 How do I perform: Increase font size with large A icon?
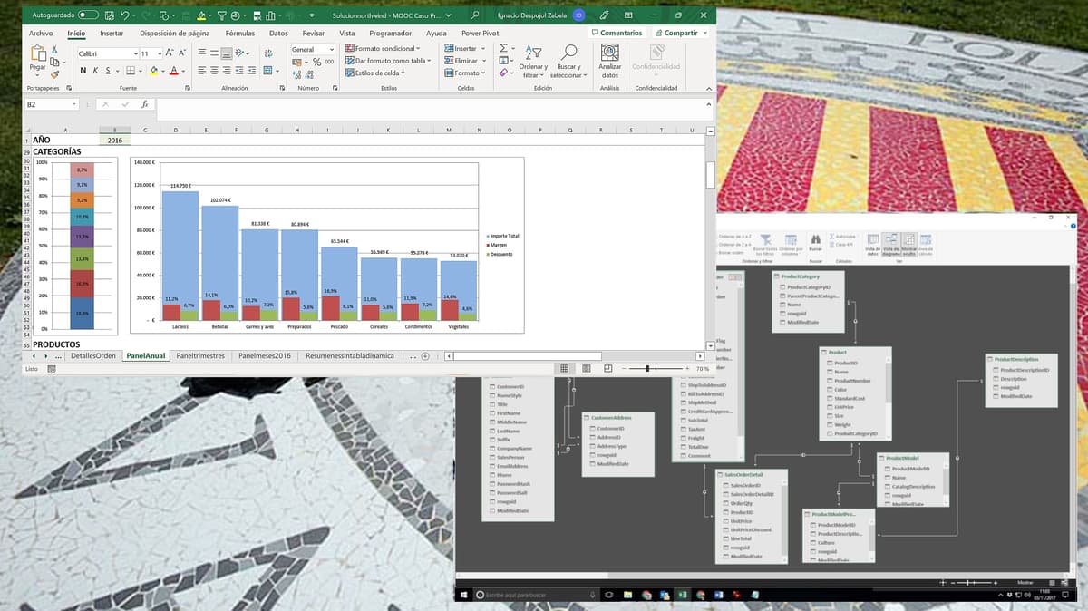(170, 53)
